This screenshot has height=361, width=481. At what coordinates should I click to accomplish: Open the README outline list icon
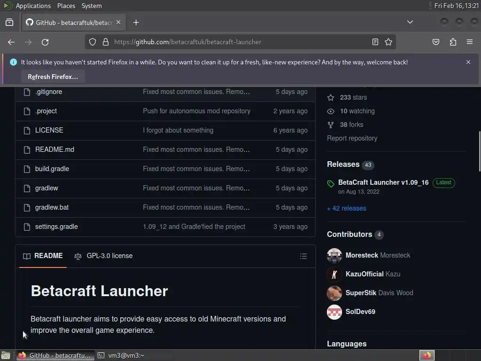coord(303,256)
